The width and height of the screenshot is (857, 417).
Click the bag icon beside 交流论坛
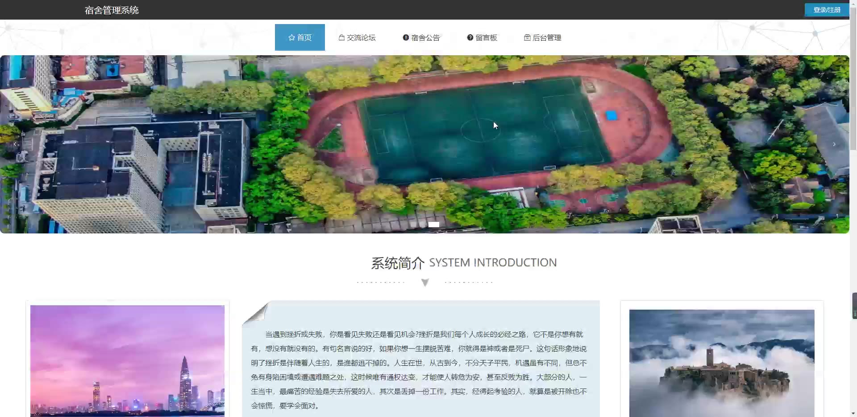click(341, 37)
